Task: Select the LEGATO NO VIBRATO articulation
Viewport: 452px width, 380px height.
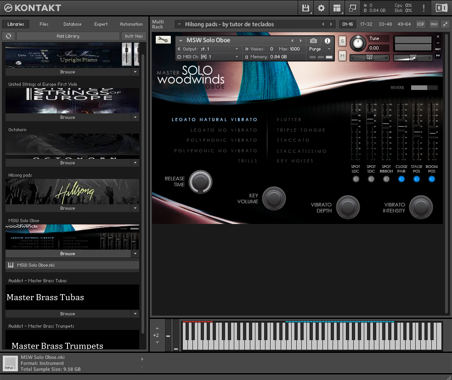Action: 224,130
